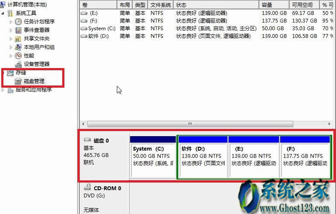Expand the 性能 node
This screenshot has width=336, height=214.
coord(11,56)
